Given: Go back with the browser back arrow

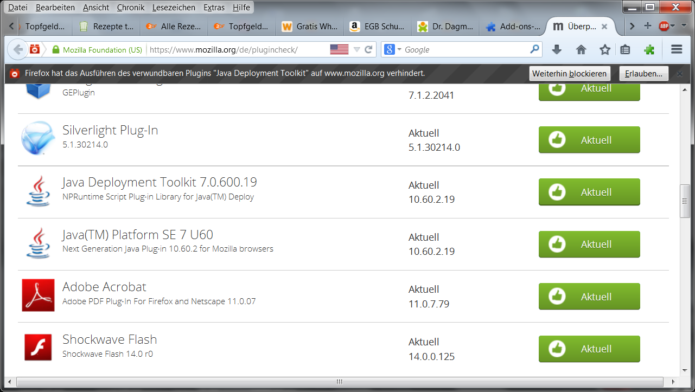Looking at the screenshot, I should click(x=18, y=49).
